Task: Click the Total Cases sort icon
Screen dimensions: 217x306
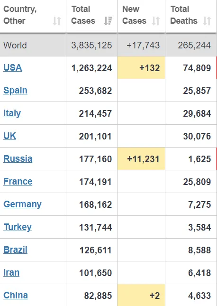Action: (x=108, y=21)
